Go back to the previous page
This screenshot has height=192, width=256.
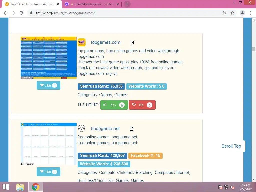click(5, 13)
